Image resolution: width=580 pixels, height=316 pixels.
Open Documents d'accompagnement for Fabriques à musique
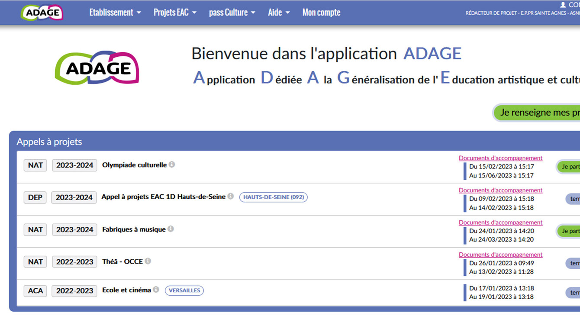pyautogui.click(x=500, y=222)
